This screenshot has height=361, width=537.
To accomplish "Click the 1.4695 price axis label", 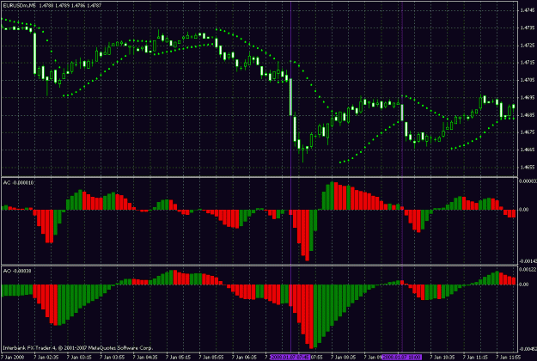I will coord(528,98).
